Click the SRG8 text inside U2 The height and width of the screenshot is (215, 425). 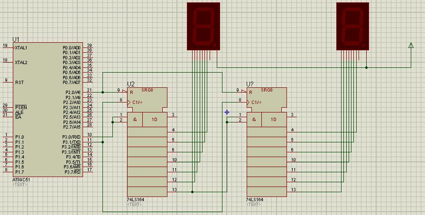tap(147, 90)
